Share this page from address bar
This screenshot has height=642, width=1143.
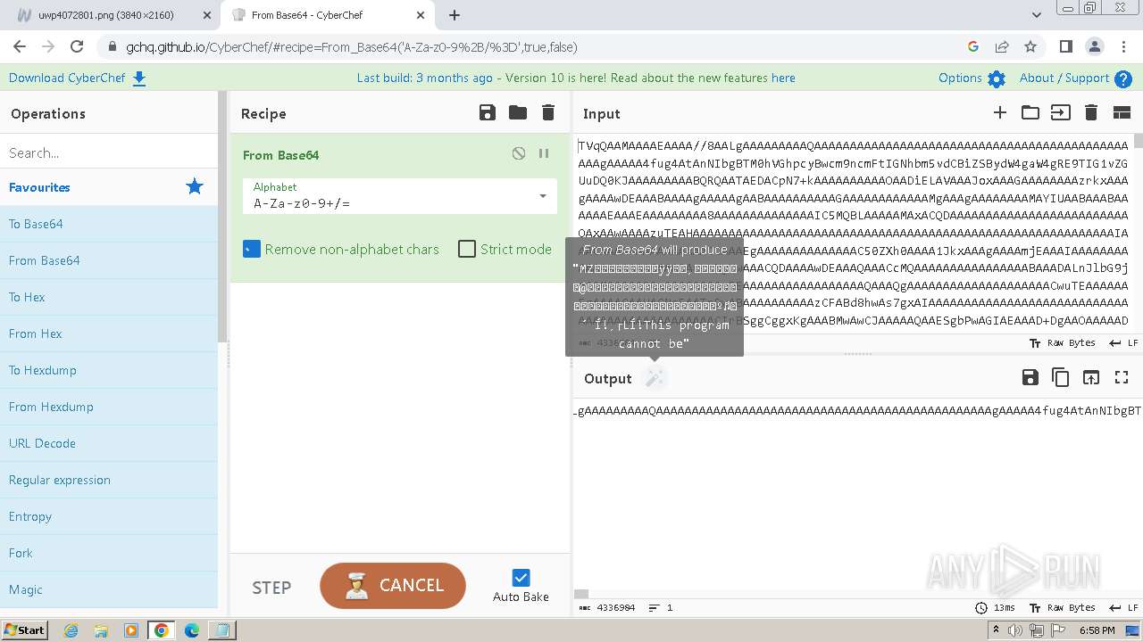coord(1002,46)
